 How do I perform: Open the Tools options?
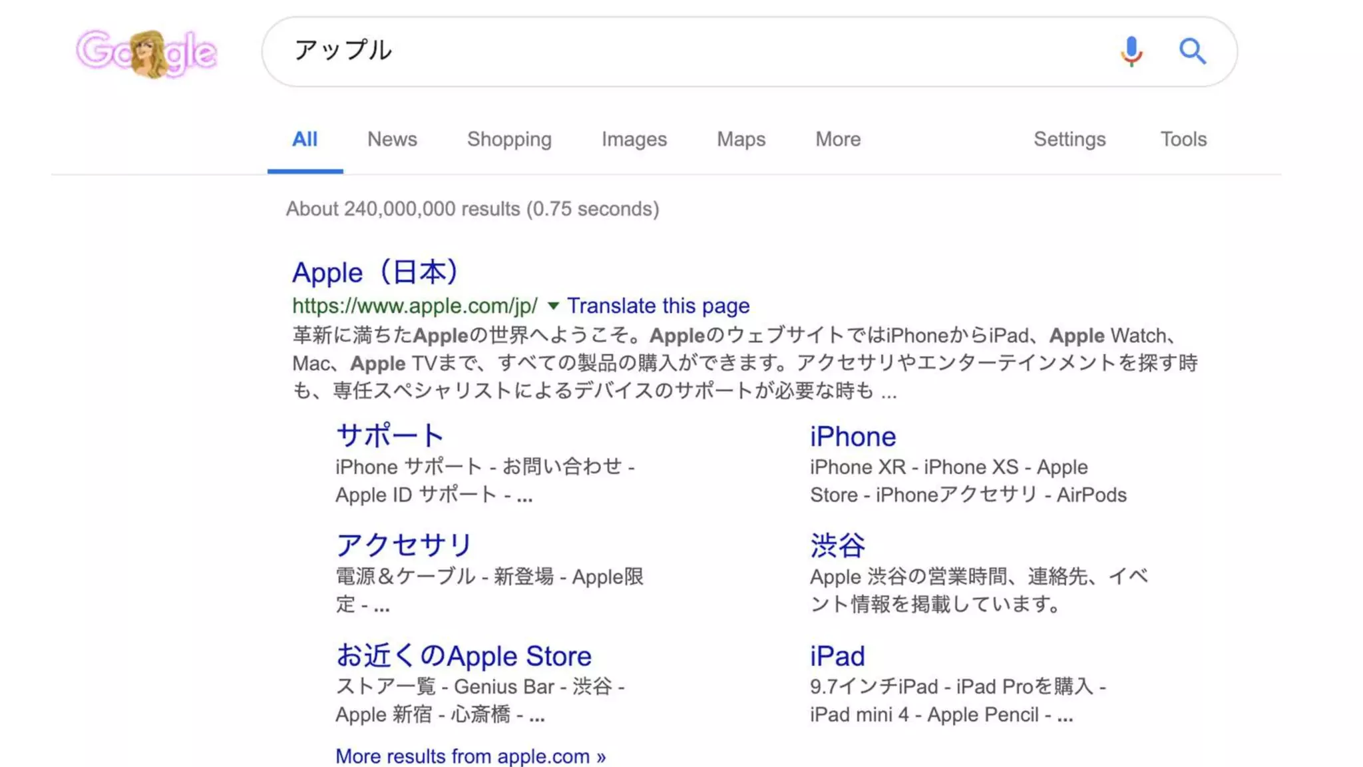1183,139
